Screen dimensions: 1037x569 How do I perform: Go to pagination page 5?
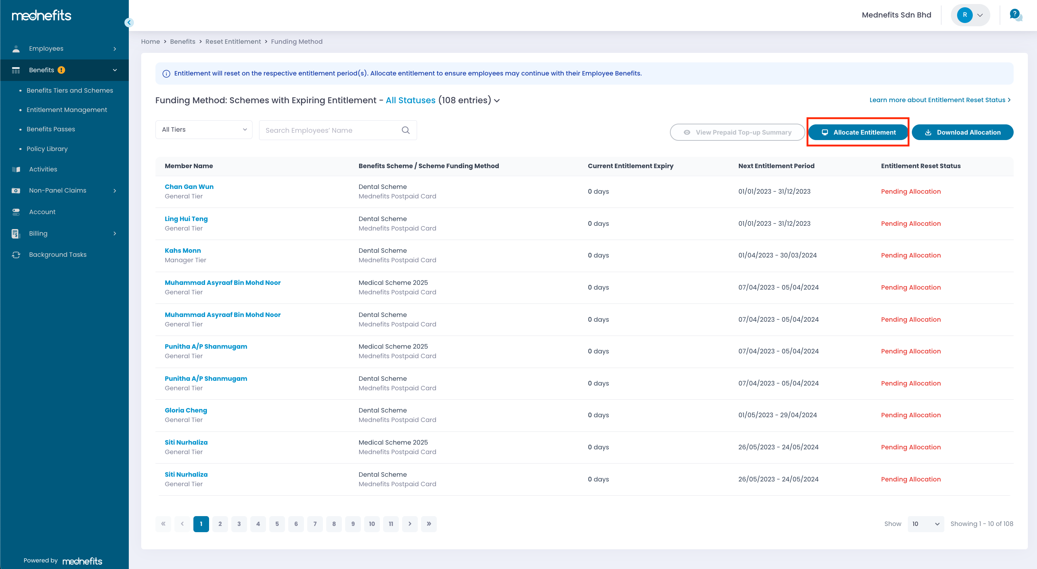coord(277,524)
